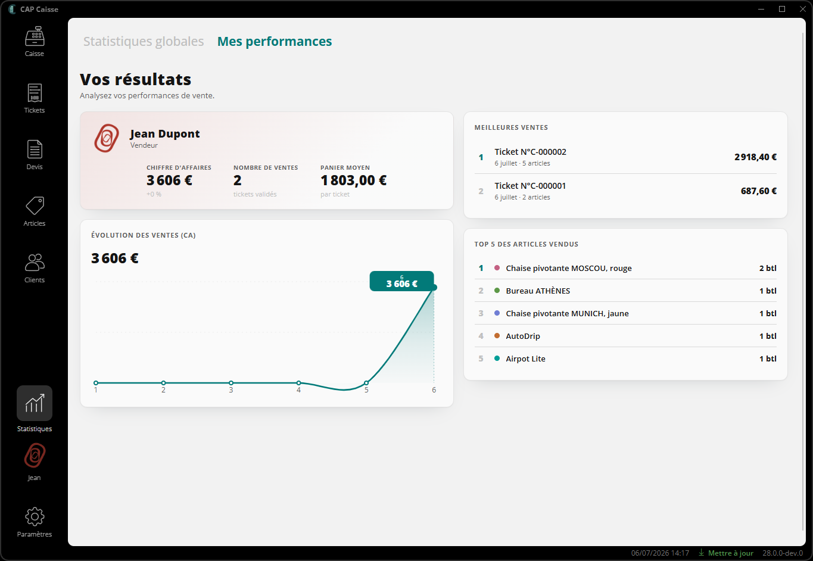
Task: Select Chaise pivotante MOSCOU, rouge row
Action: click(625, 268)
